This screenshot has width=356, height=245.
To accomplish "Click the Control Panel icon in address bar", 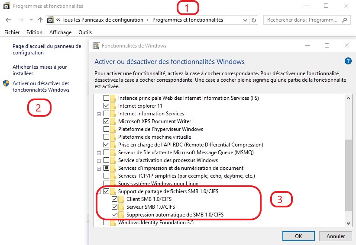I will pyautogui.click(x=50, y=20).
